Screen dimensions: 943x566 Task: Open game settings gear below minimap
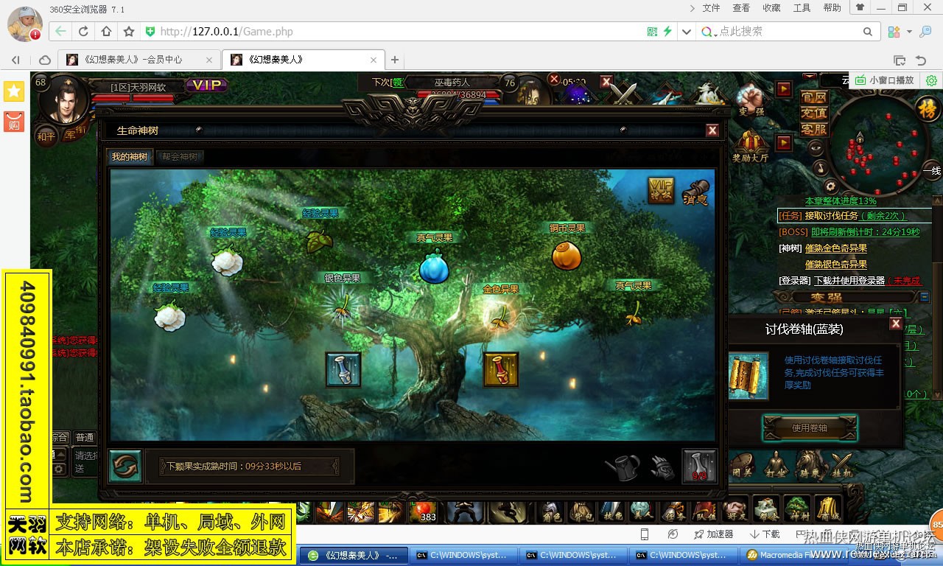pyautogui.click(x=830, y=186)
